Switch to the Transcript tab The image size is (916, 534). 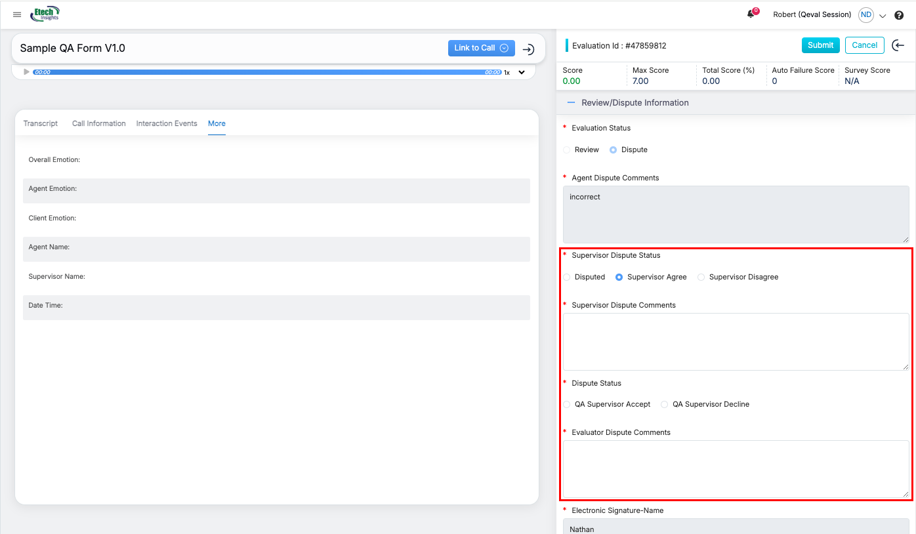(x=41, y=123)
